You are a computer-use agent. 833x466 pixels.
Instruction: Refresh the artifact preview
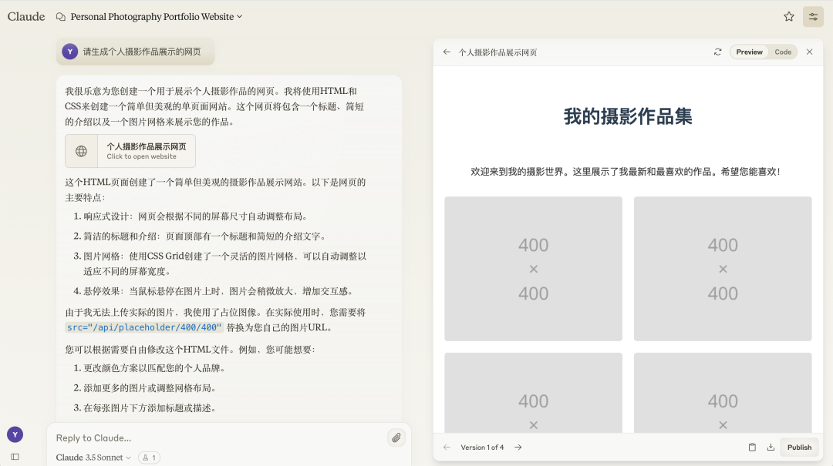[x=718, y=52]
